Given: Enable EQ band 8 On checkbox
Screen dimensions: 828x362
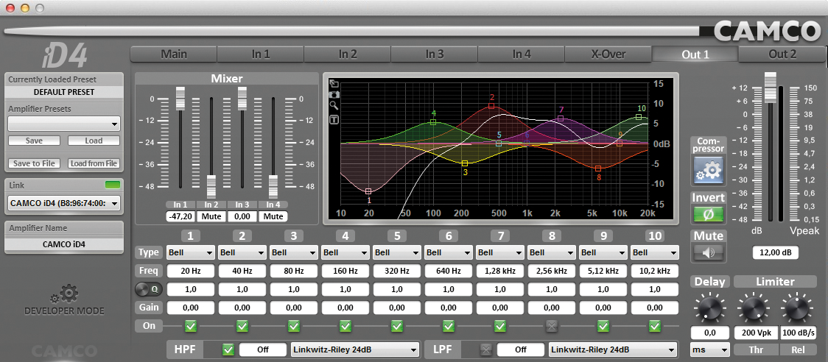Looking at the screenshot, I should [552, 326].
